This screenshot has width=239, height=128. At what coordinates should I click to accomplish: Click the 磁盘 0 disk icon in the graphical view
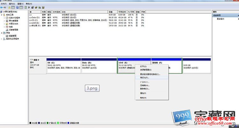click(x=31, y=60)
